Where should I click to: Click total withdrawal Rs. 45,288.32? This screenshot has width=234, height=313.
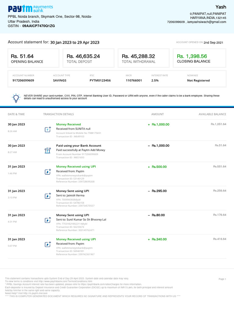coord(138,56)
